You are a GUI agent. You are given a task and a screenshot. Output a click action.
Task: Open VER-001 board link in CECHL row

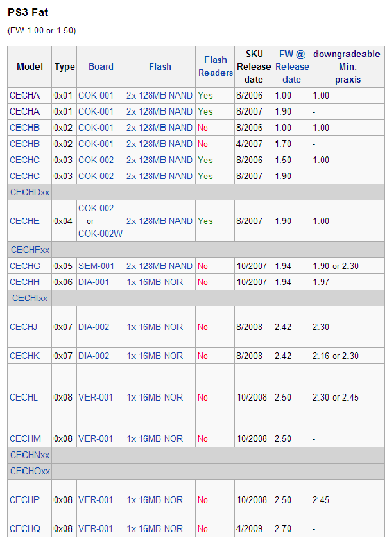(96, 397)
